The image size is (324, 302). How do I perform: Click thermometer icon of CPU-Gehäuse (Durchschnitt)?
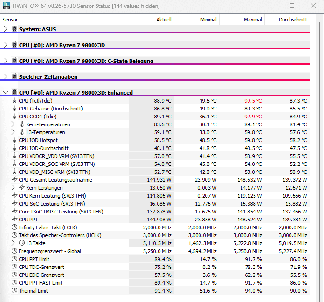pos(14,108)
